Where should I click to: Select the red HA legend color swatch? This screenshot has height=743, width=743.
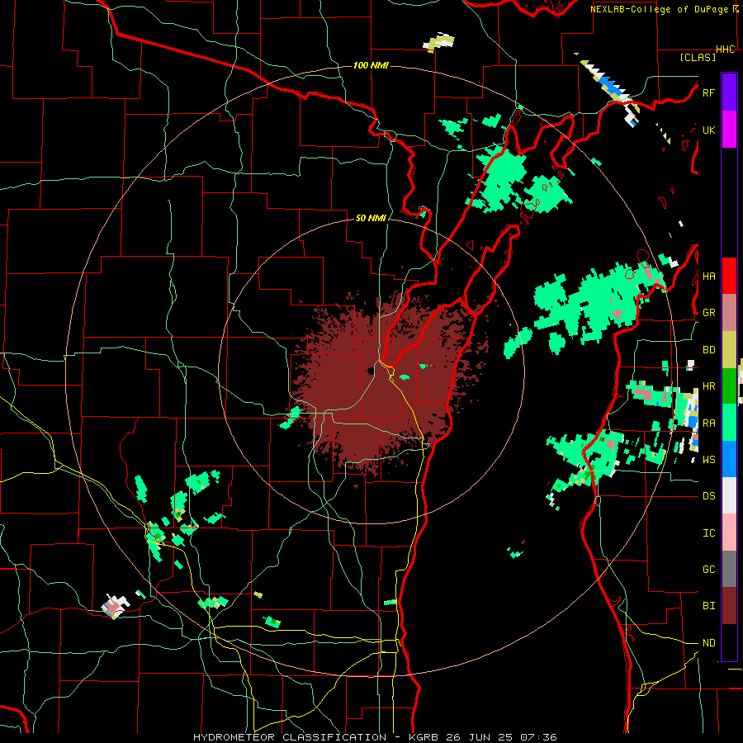pyautogui.click(x=729, y=276)
